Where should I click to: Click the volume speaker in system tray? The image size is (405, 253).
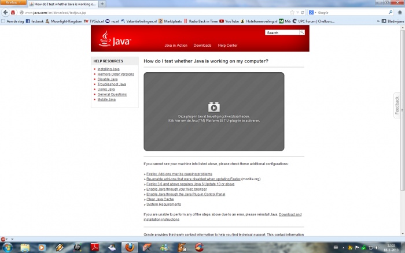point(377,248)
